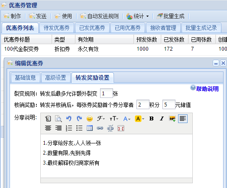The height and width of the screenshot is (188, 227).
Task: Insert a table in the share description
Action: [x=90, y=128]
